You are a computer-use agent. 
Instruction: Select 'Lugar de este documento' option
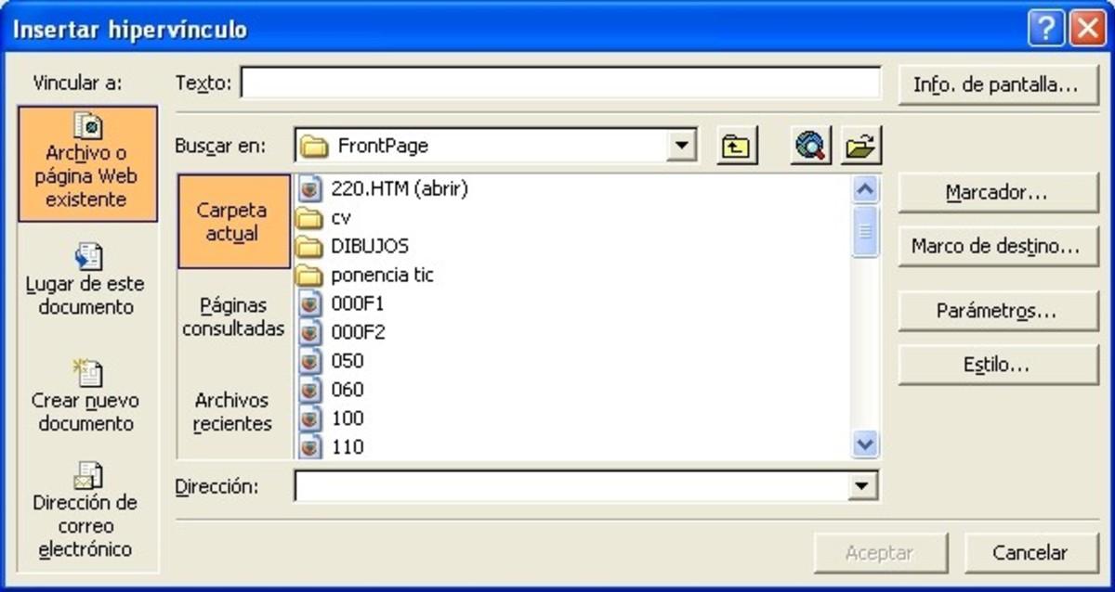[86, 277]
